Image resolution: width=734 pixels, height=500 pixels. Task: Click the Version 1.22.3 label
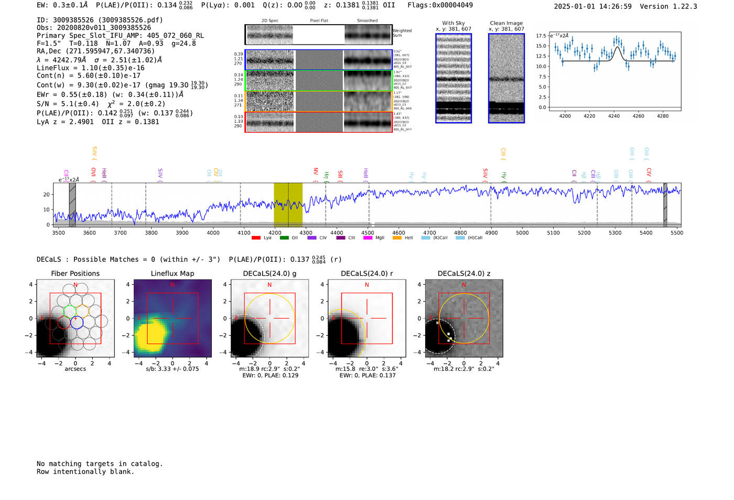point(668,6)
